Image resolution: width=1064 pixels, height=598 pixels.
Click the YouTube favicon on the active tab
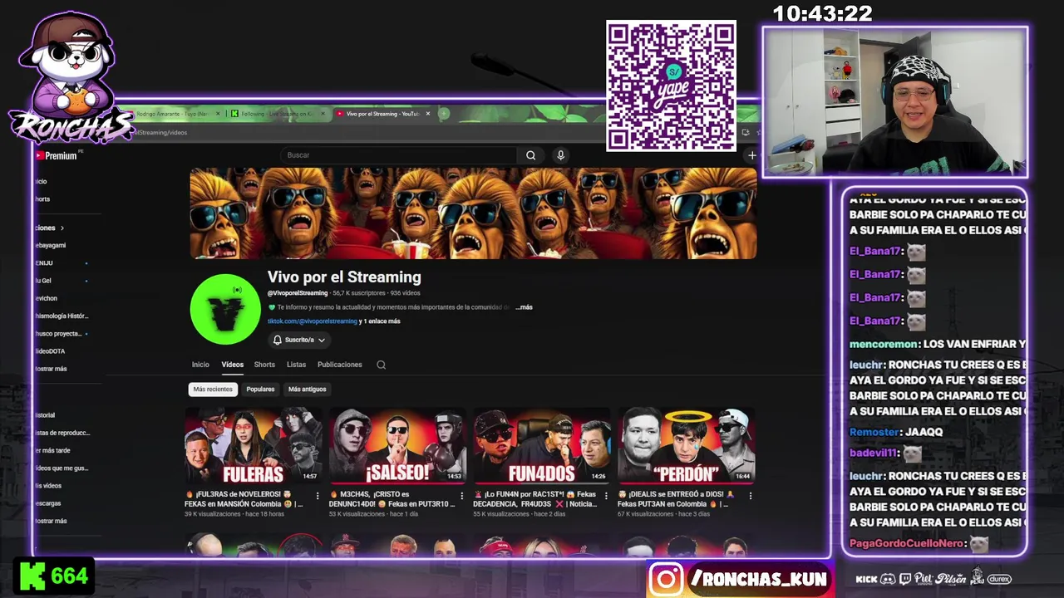coord(340,114)
